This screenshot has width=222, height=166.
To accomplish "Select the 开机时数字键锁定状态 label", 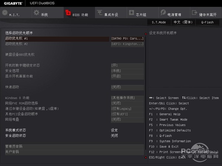I will tap(23, 66).
